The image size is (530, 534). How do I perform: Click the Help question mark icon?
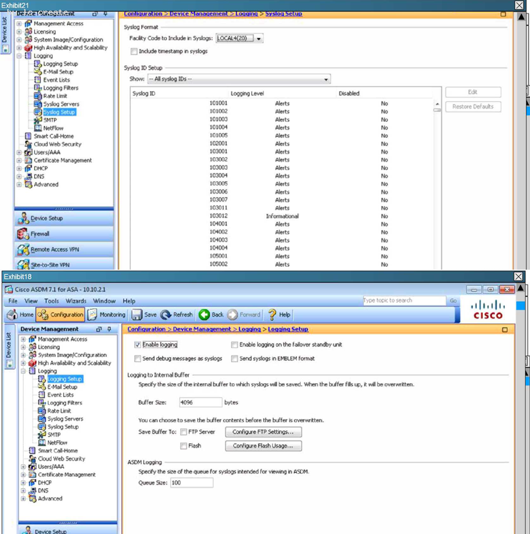pyautogui.click(x=272, y=315)
